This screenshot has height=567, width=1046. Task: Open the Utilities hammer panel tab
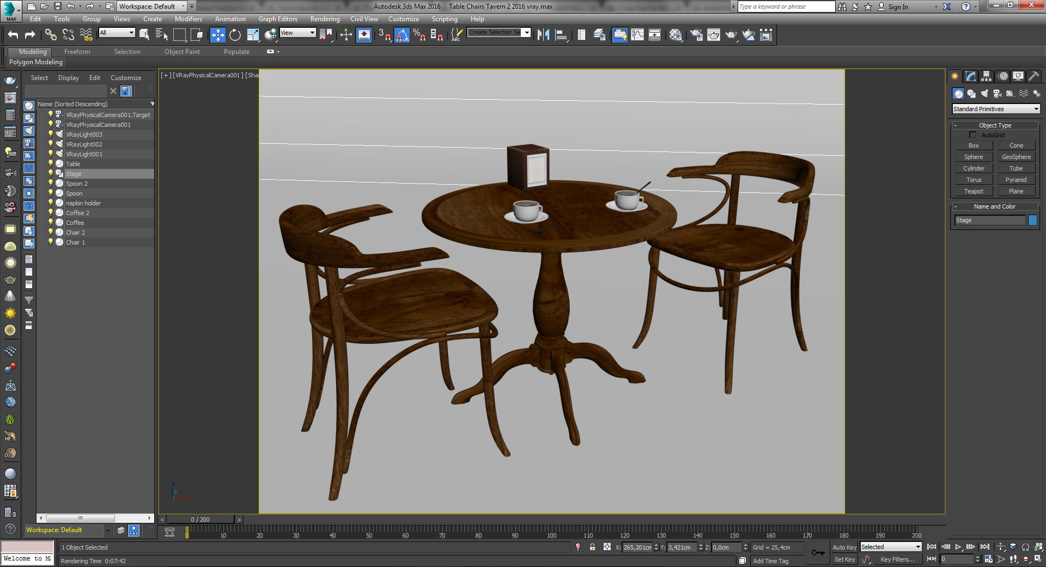click(x=1033, y=76)
